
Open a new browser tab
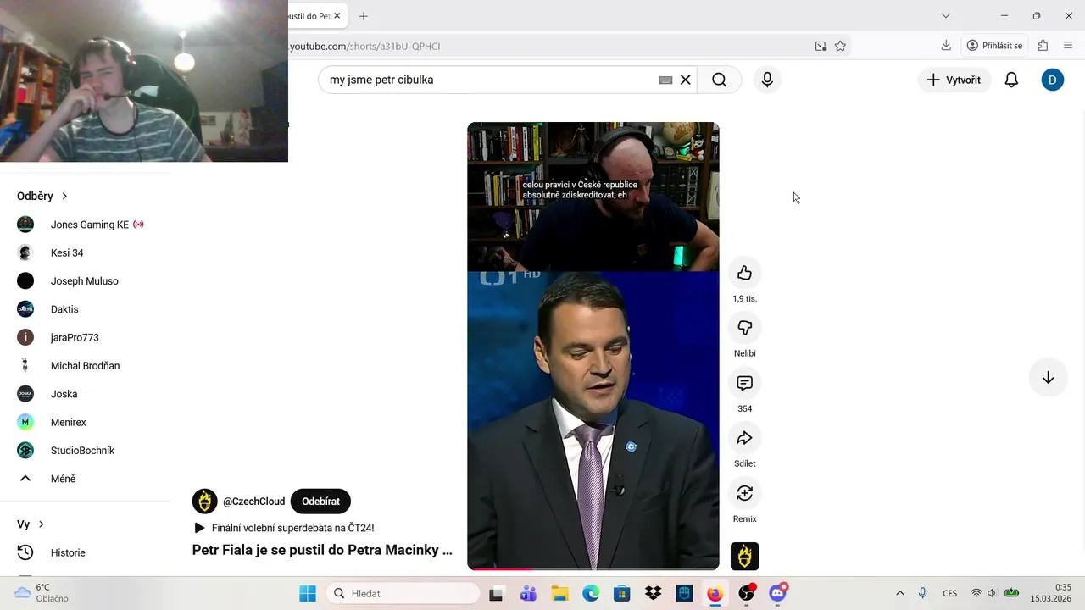pos(364,16)
